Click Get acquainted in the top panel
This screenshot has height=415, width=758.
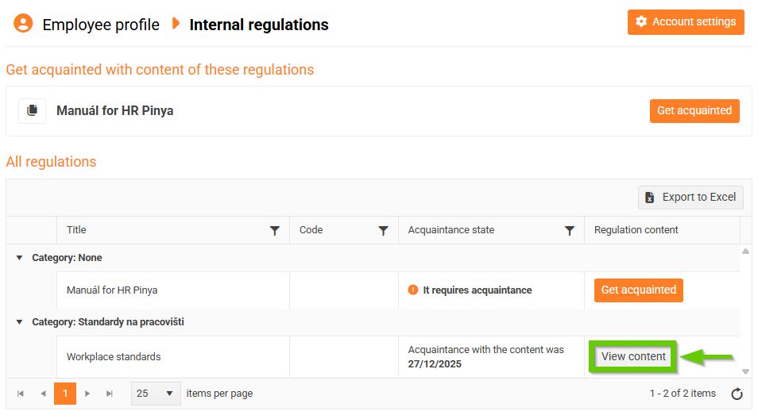(x=694, y=111)
